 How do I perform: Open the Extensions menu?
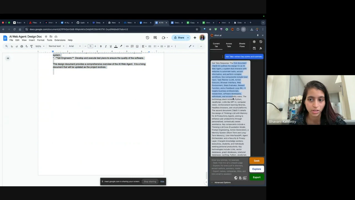pos(60,40)
